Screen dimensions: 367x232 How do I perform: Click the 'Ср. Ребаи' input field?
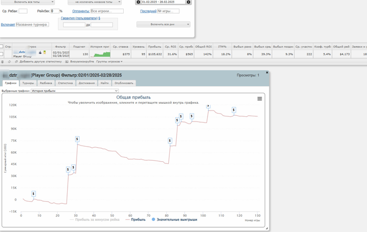pyautogui.click(x=23, y=11)
